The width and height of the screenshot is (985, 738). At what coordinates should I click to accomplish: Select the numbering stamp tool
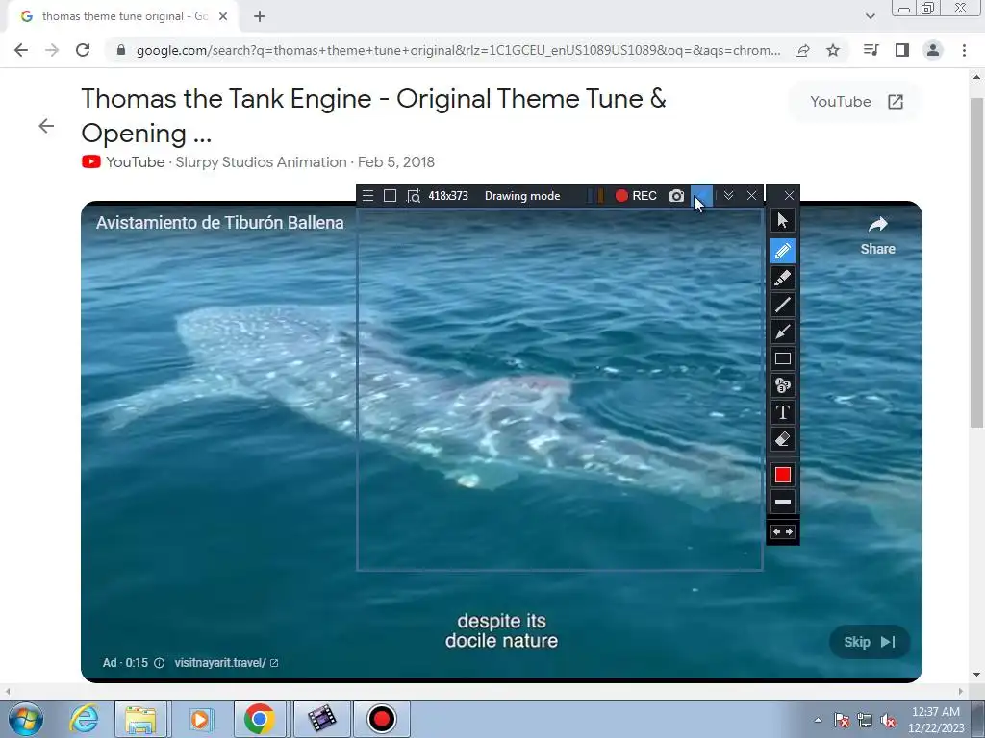(x=783, y=385)
